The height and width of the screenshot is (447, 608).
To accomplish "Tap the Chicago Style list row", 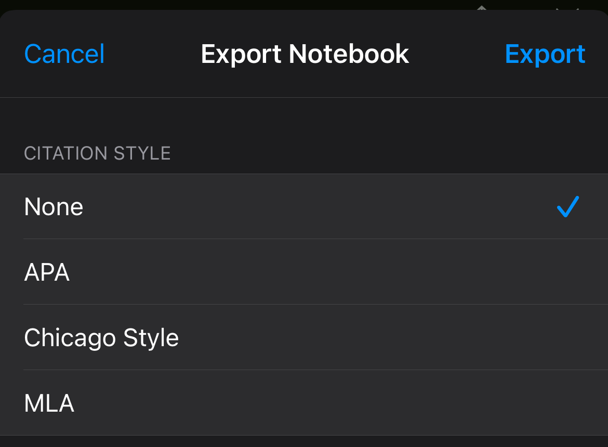I will click(304, 338).
